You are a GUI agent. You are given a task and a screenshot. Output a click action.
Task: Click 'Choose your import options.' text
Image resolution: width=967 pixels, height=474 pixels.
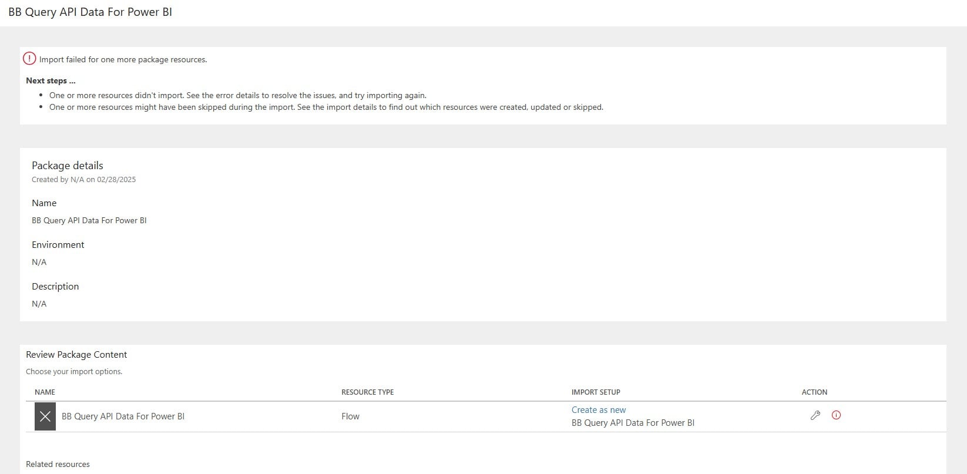(74, 372)
